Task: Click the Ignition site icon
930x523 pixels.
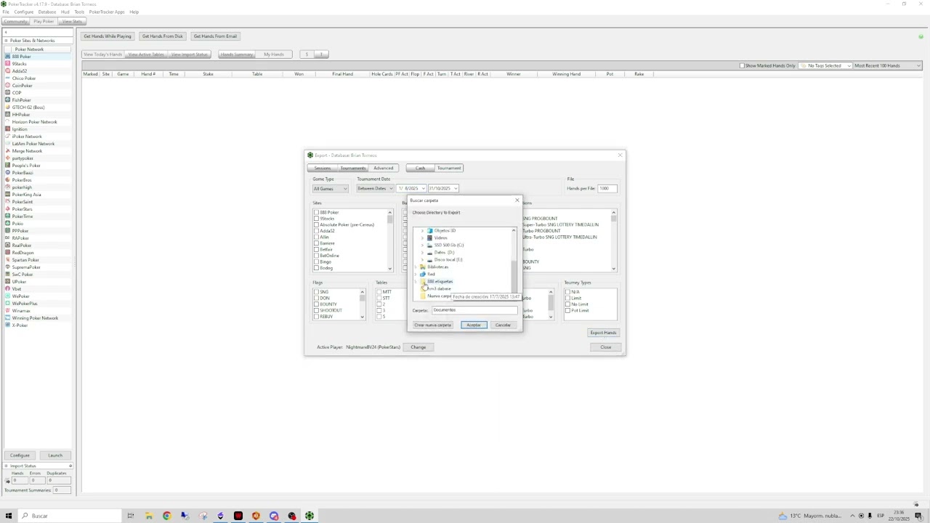Action: pyautogui.click(x=7, y=129)
